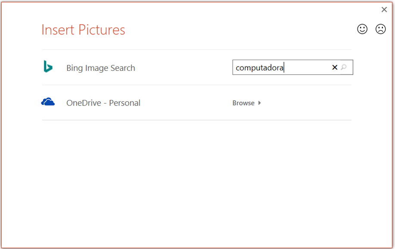Run the search with the magnifier icon

pos(344,67)
